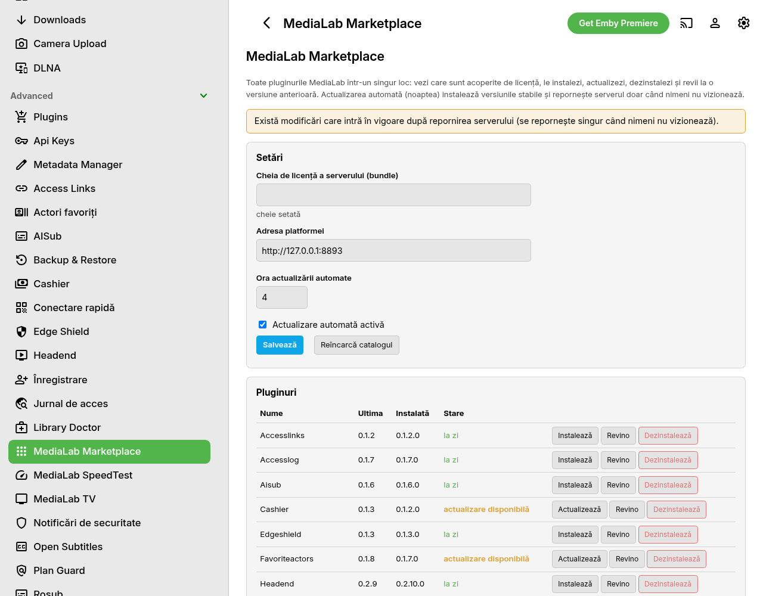Click the Reîncarcă catalogul button

356,345
